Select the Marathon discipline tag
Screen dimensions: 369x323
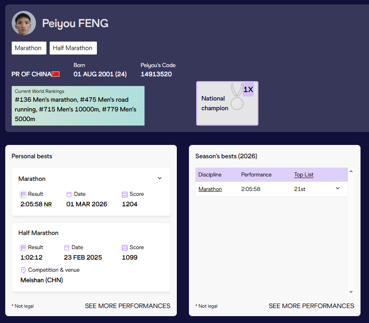[x=29, y=48]
